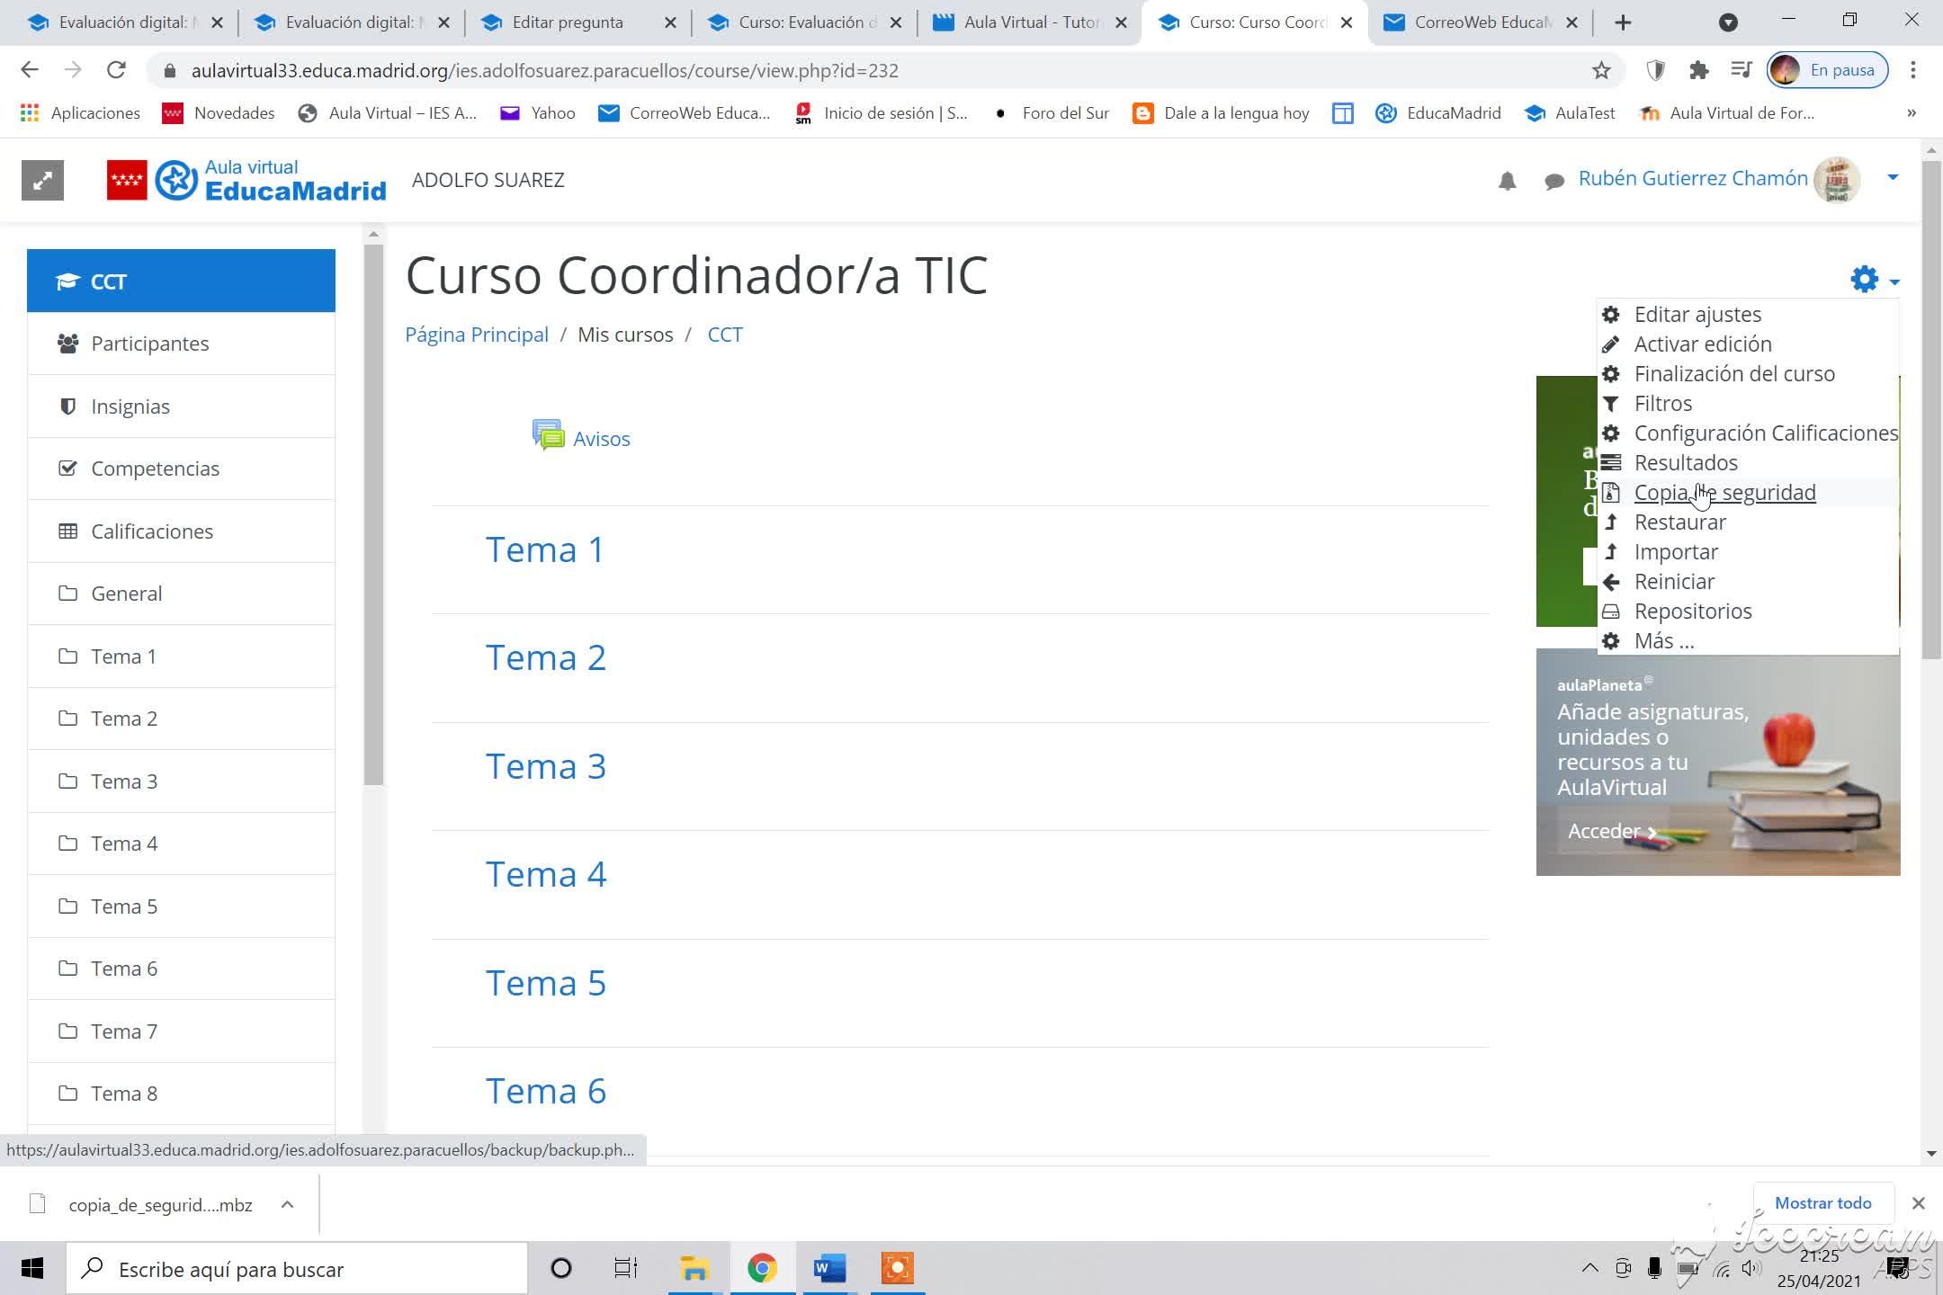Viewport: 1943px width, 1295px height.
Task: Bookmark this page with star icon
Action: [x=1601, y=70]
